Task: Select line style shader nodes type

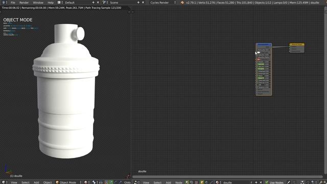Action: [211, 182]
